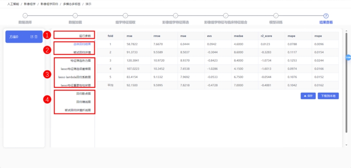
Task: Show the lasso lambda回归系数图
Action: point(74,77)
